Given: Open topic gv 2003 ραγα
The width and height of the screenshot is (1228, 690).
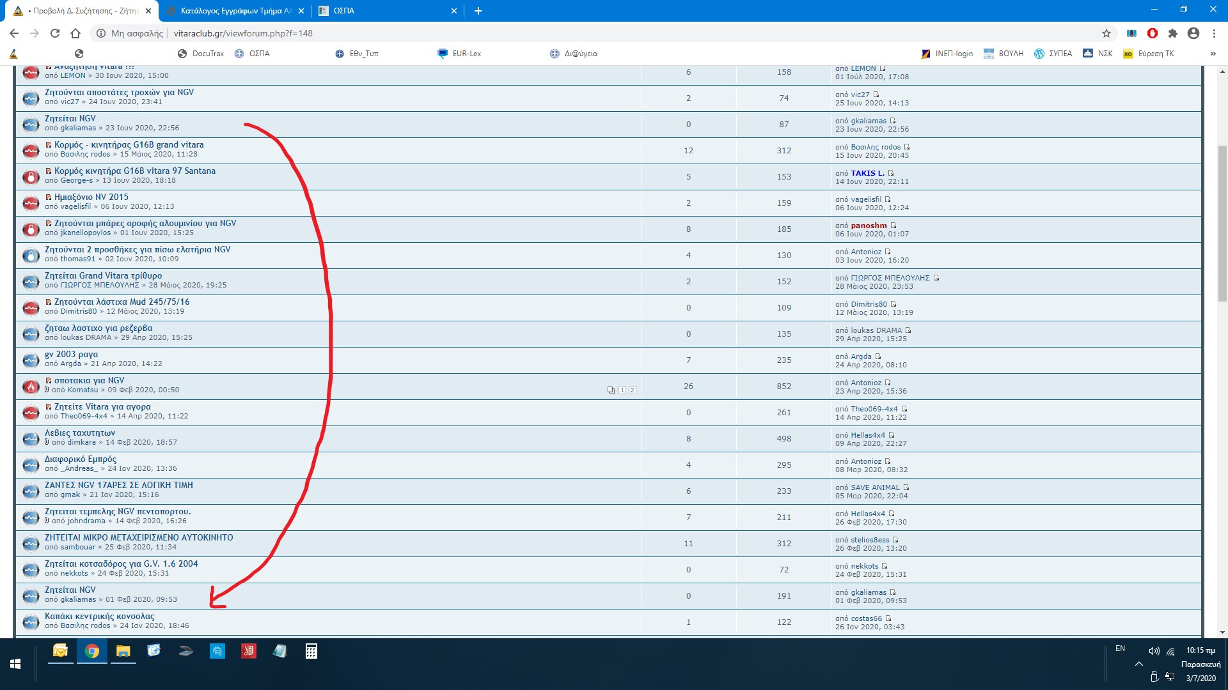Looking at the screenshot, I should [71, 354].
